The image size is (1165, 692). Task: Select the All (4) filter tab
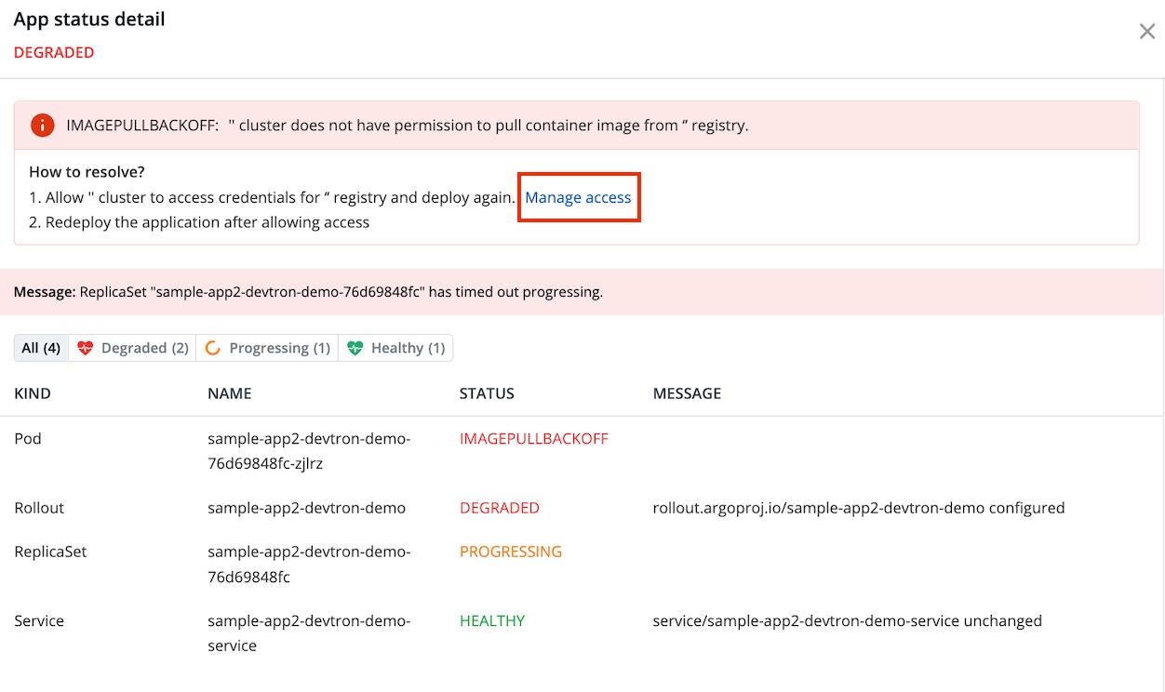pos(41,348)
